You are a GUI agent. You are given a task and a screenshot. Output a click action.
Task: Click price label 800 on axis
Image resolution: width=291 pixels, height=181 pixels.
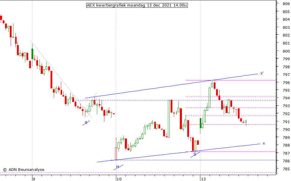pos(286,51)
